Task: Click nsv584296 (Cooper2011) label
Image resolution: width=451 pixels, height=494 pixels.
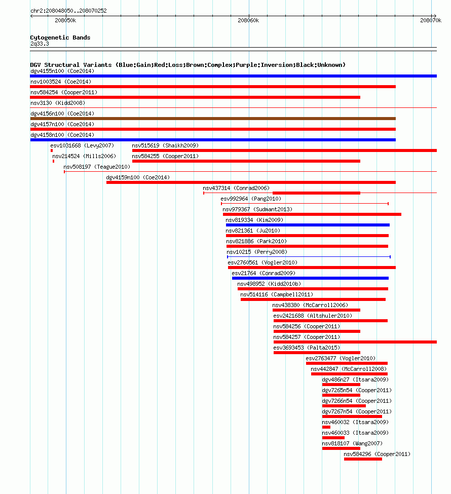Action: tap(377, 454)
